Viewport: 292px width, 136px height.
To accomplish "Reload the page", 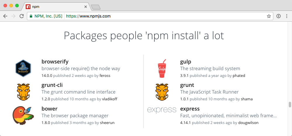I will click(22, 16).
